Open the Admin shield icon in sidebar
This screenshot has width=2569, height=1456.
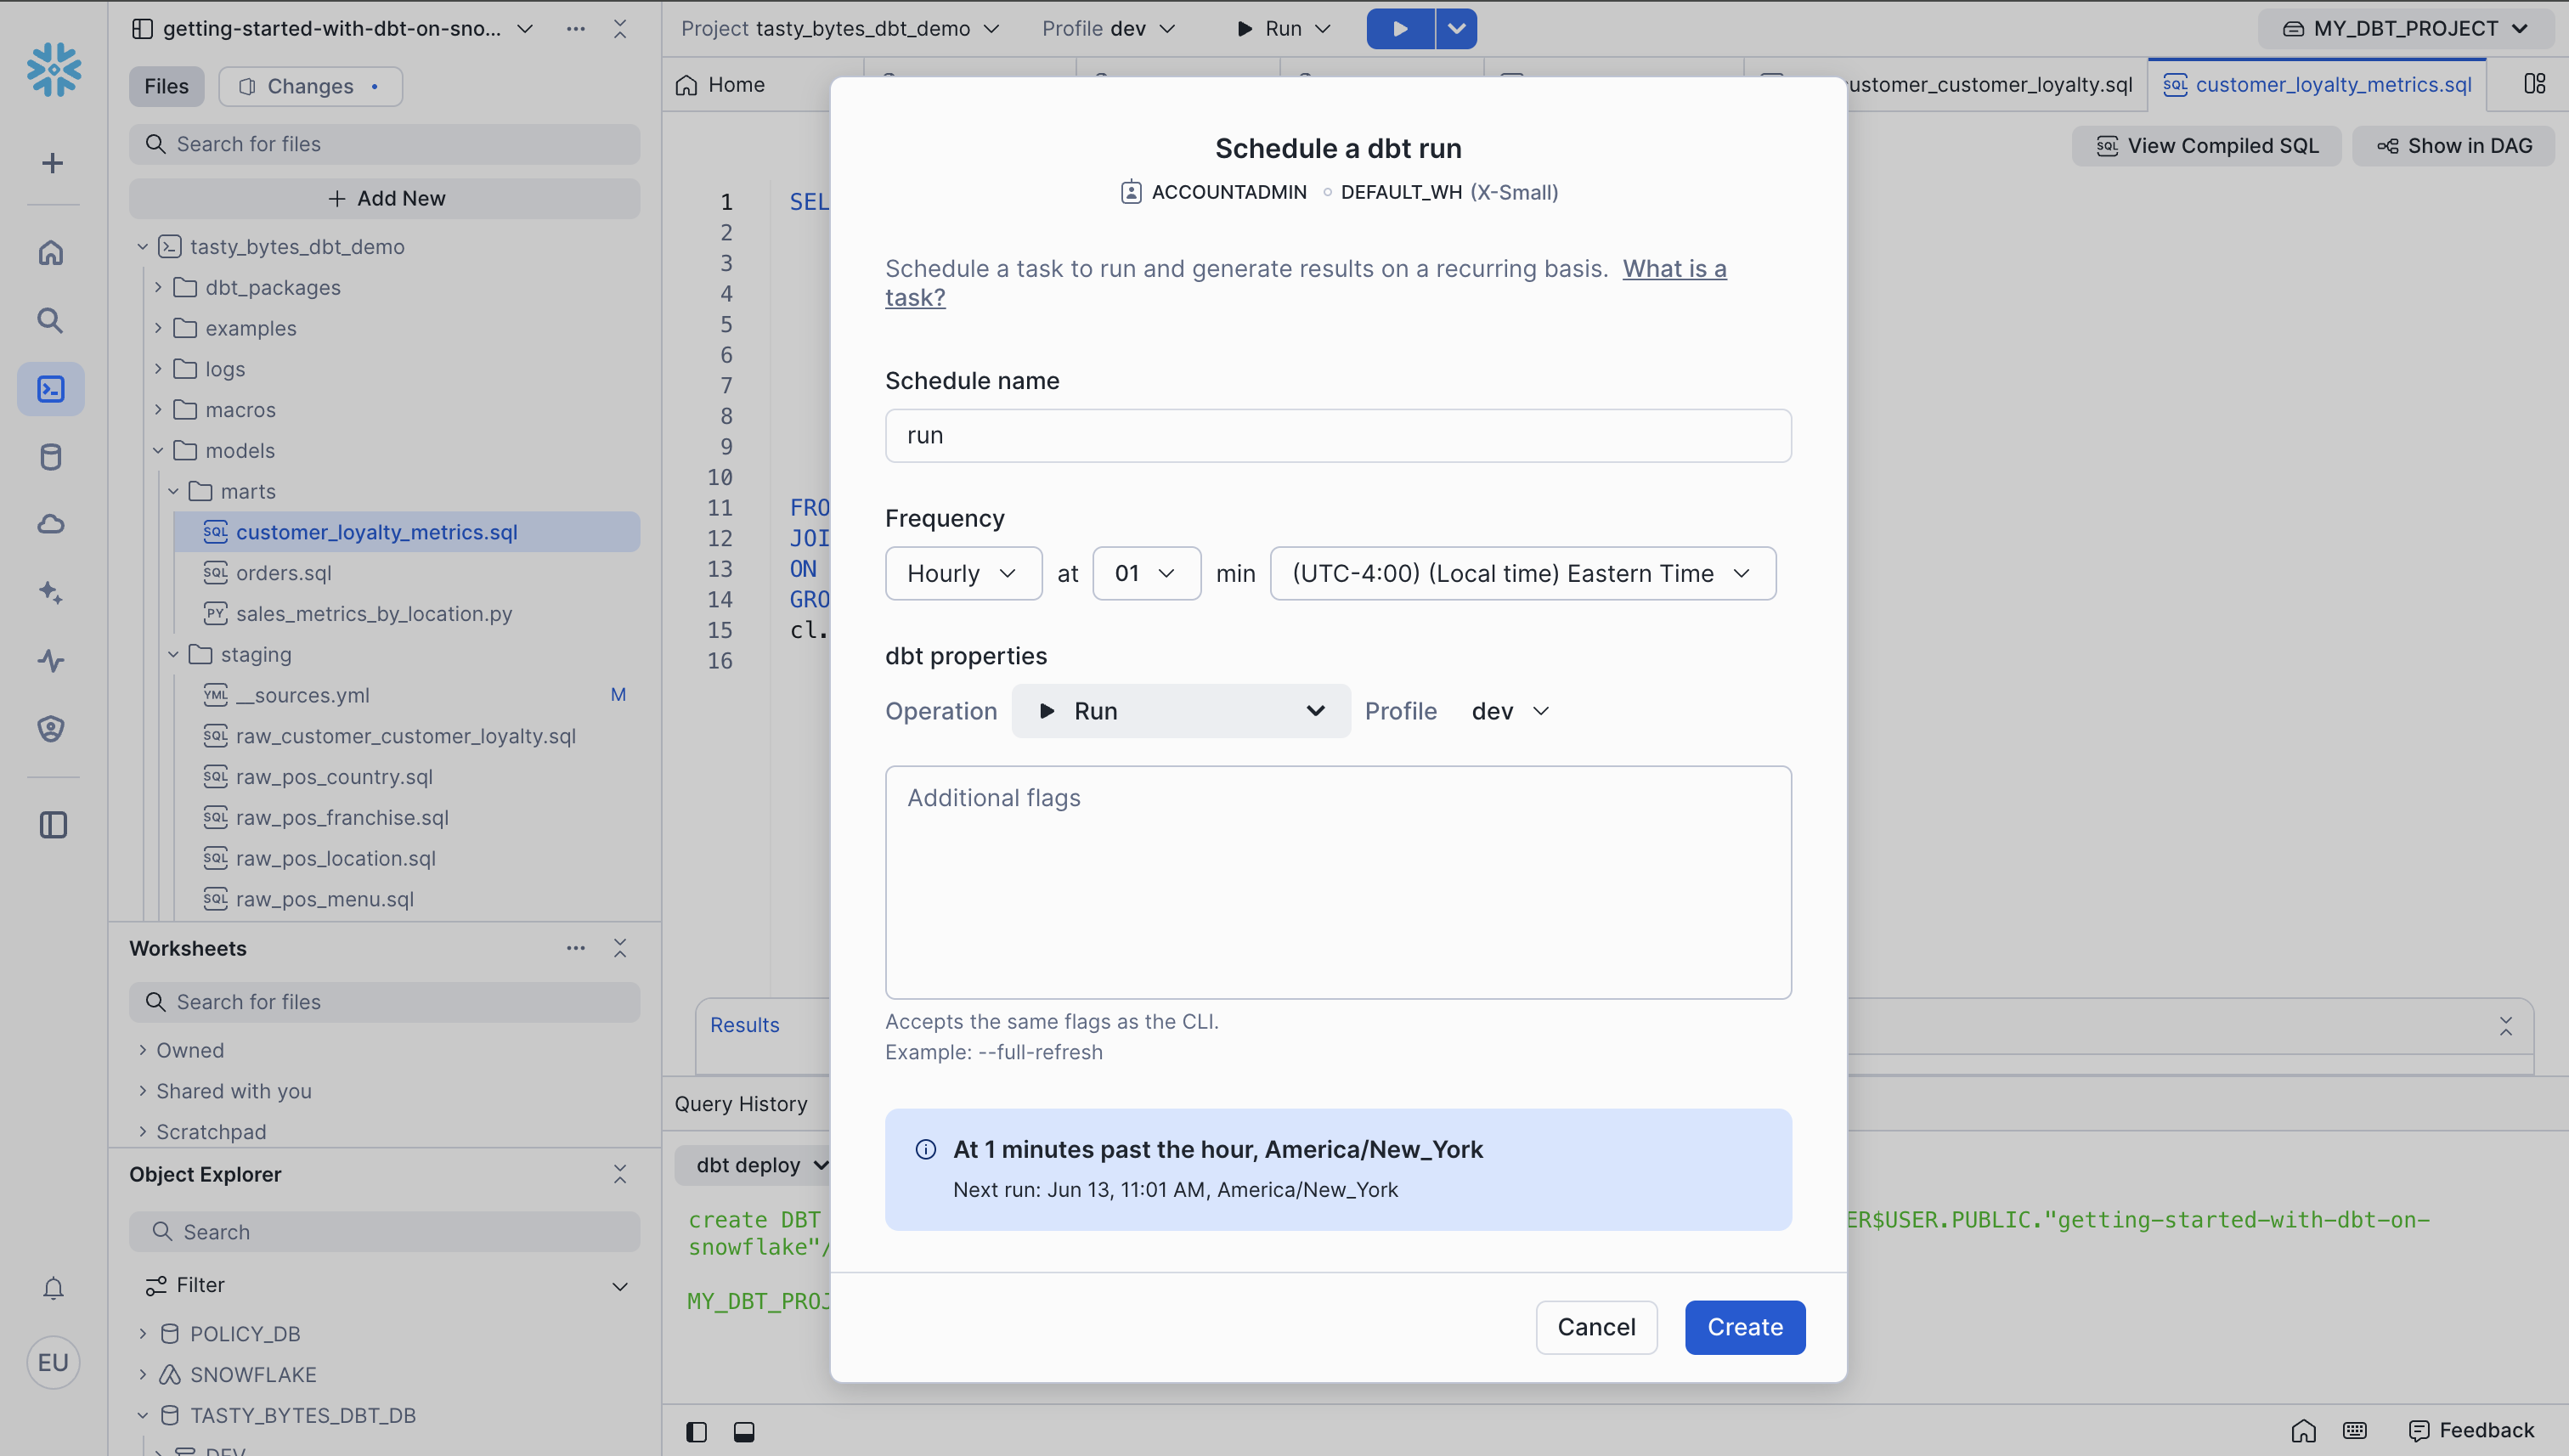[x=51, y=729]
